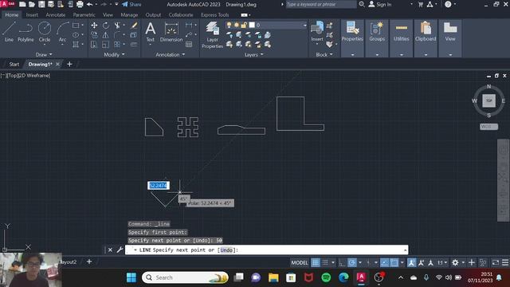Open the Annotate ribbon tab
Screen dimensions: 510x287
[x=55, y=15]
